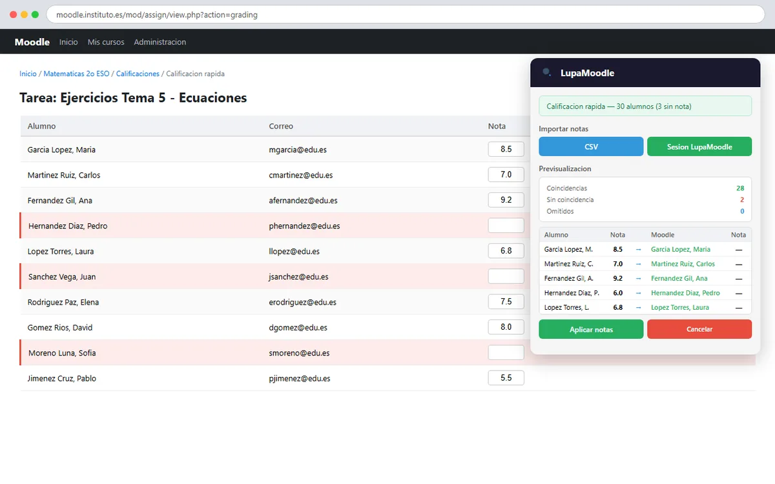Edit grade field for Rodriguez Paz, Elena
Image resolution: width=775 pixels, height=484 pixels.
506,301
